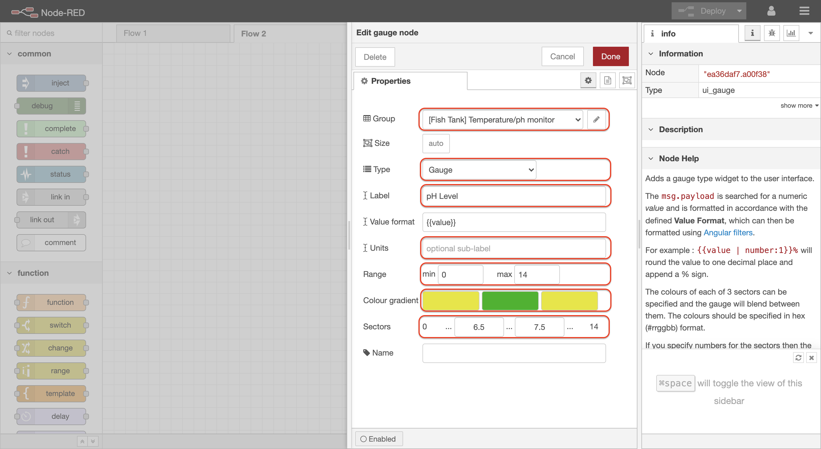Open the Angular filters link
The height and width of the screenshot is (449, 821).
(728, 232)
